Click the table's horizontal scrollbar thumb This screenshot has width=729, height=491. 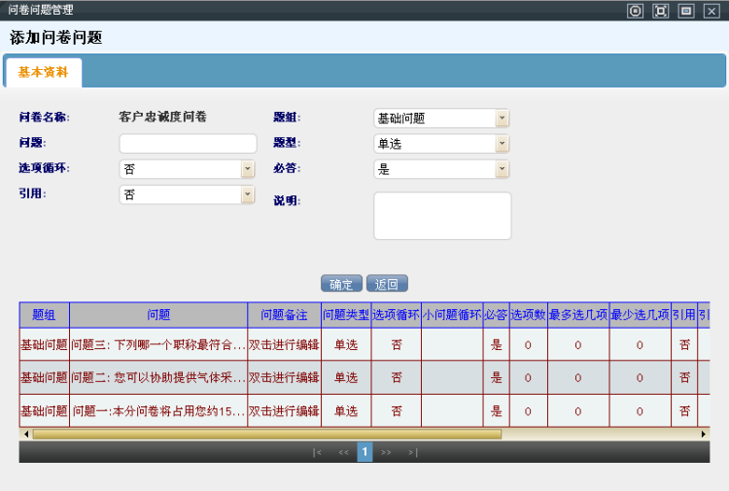click(x=262, y=434)
